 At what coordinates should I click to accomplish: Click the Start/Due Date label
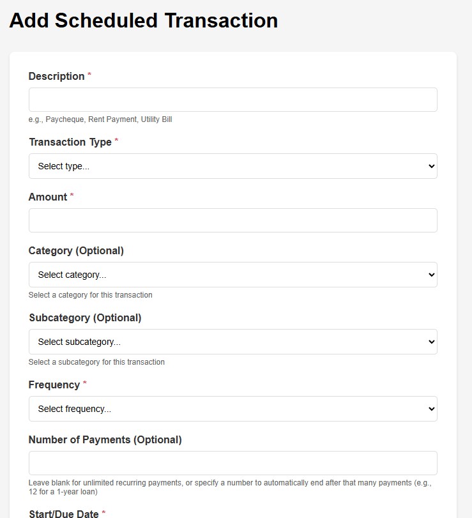coord(63,514)
